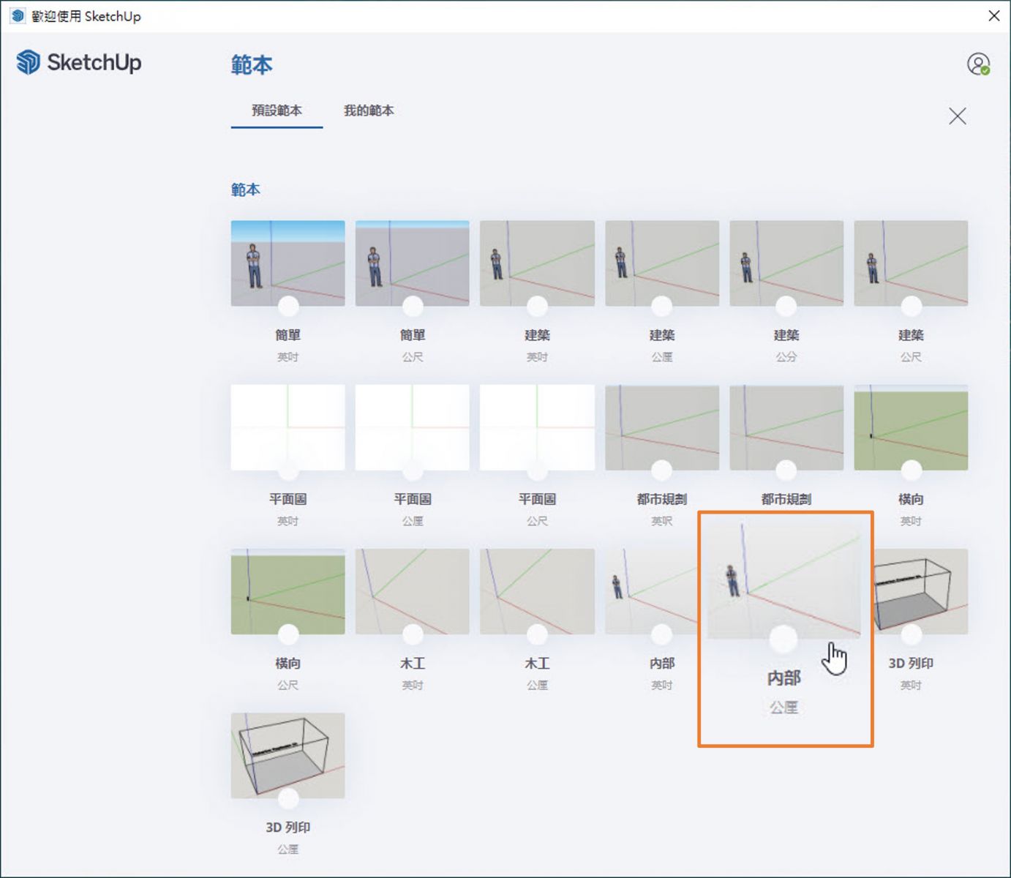This screenshot has width=1011, height=878.
Task: Choose the 3D 列印 英吋 template thumbnail
Action: point(921,591)
